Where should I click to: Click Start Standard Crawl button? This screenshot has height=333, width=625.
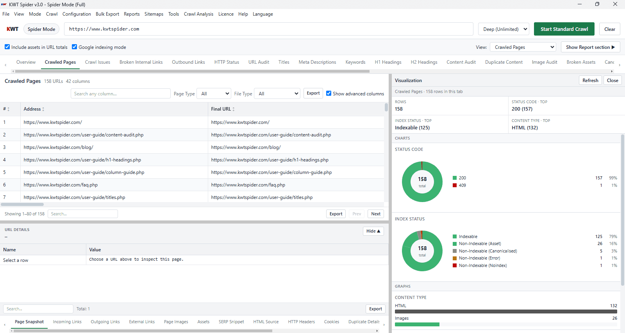pyautogui.click(x=564, y=29)
